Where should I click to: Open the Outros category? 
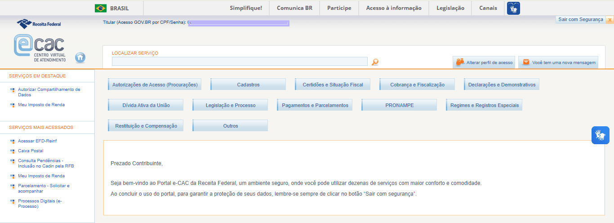pyautogui.click(x=230, y=126)
